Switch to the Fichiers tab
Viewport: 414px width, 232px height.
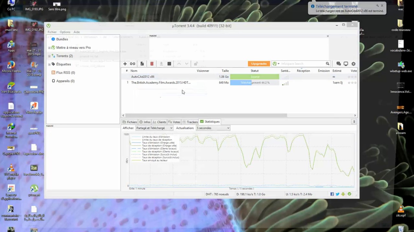129,122
